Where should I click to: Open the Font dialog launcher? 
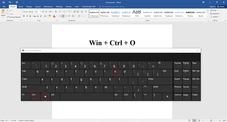coord(56,20)
